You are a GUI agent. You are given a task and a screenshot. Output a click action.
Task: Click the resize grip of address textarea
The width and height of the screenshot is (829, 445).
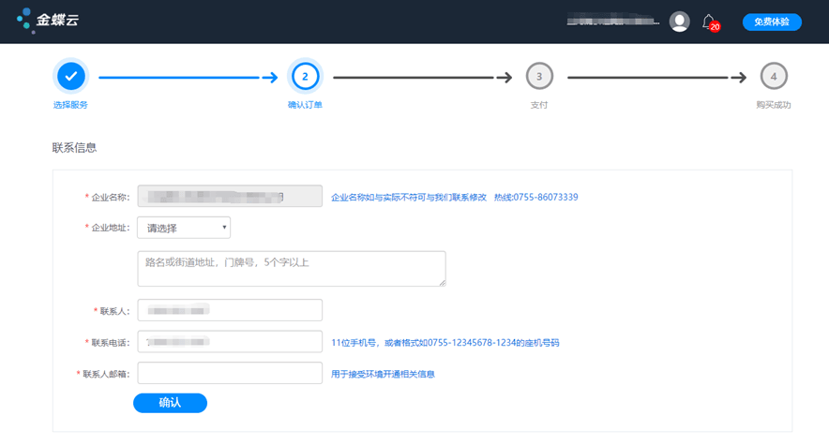click(x=442, y=283)
